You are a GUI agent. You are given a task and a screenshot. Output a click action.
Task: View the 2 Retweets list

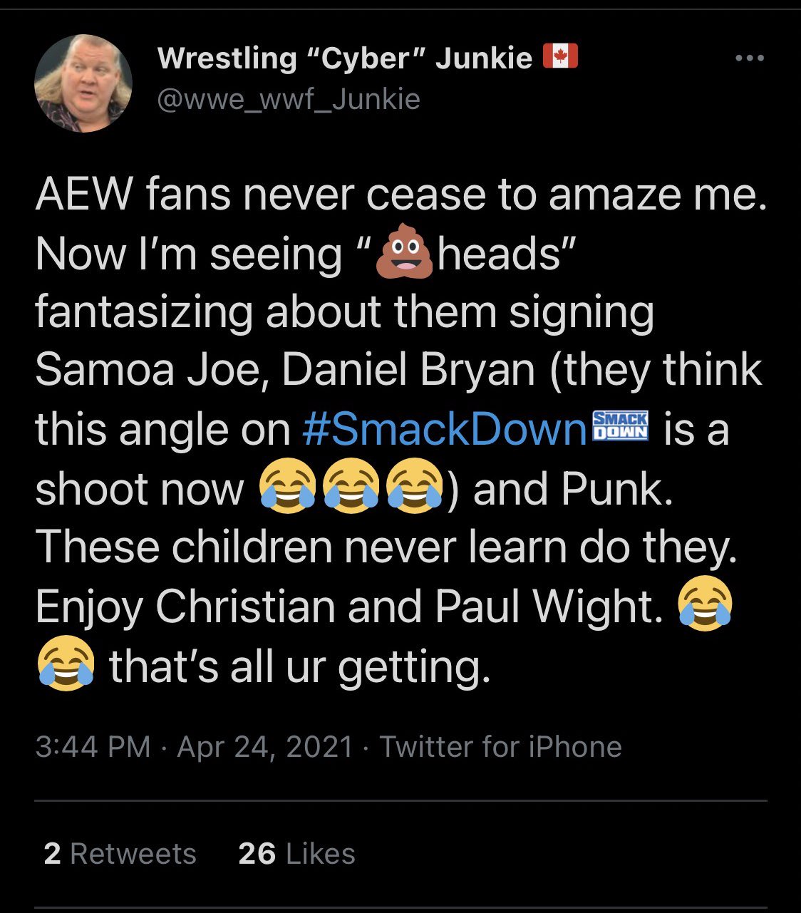[120, 854]
